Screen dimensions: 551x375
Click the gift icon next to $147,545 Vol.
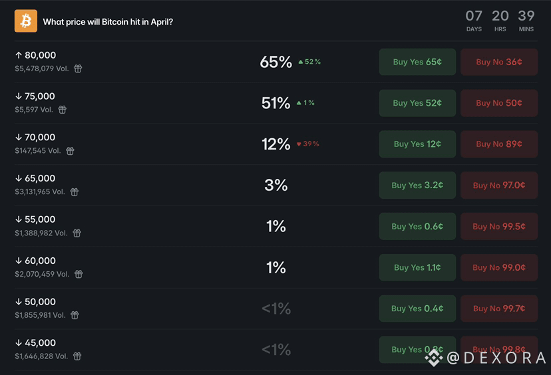click(x=71, y=151)
